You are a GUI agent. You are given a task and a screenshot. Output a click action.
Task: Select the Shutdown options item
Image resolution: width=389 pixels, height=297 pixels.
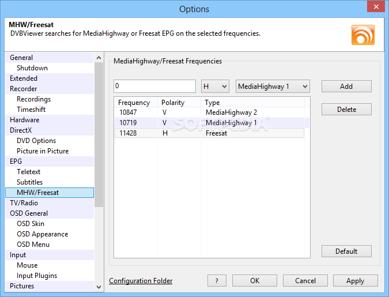point(50,68)
